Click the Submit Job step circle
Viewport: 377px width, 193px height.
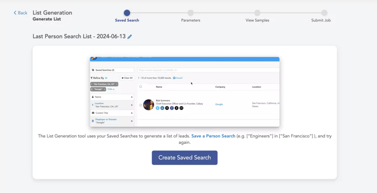point(324,13)
